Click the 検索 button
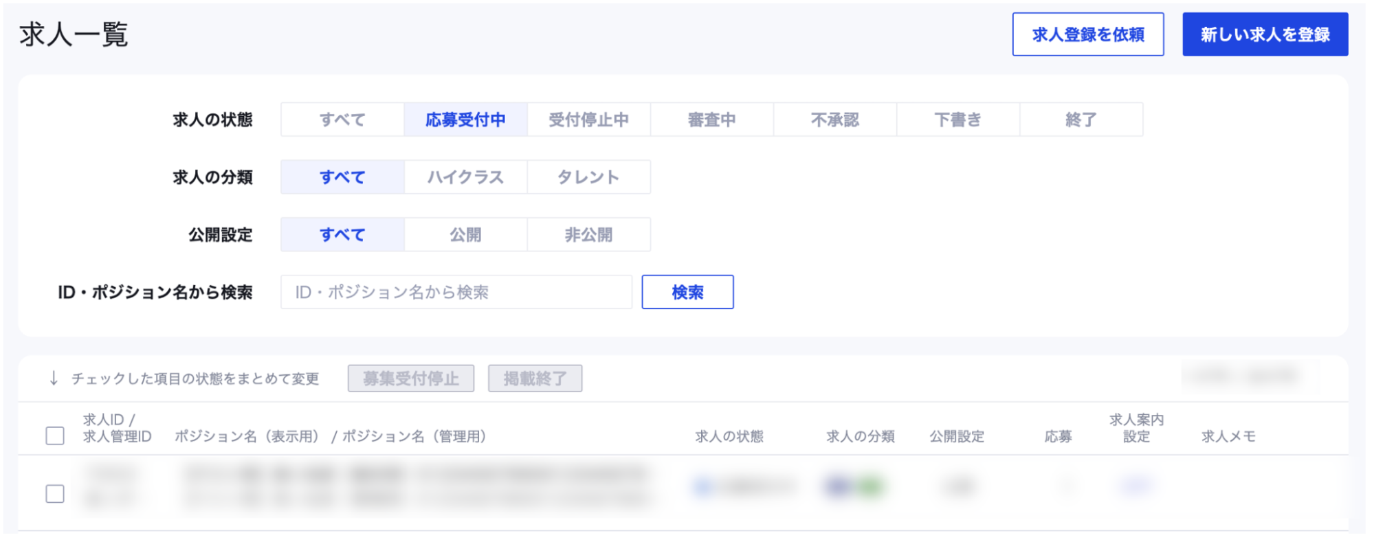 pos(687,292)
